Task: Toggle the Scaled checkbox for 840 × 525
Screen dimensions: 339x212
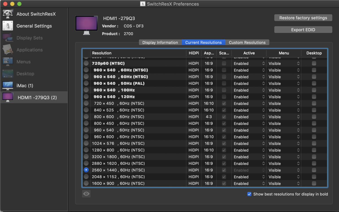Action: [x=224, y=110]
